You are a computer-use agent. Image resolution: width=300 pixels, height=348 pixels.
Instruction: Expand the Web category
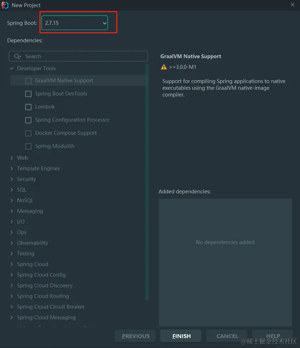12,158
